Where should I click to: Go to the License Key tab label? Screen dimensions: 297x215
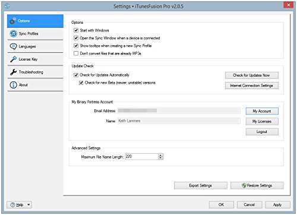(28, 59)
